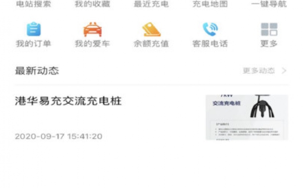303x188 pixels.
Task: Open the 更多 grid icon
Action: click(x=269, y=29)
